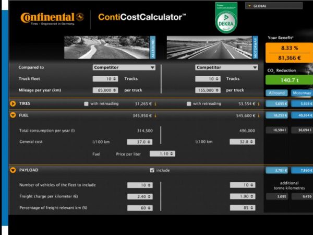Click the 3,695 additional tonne-kilometres value

(x=278, y=197)
